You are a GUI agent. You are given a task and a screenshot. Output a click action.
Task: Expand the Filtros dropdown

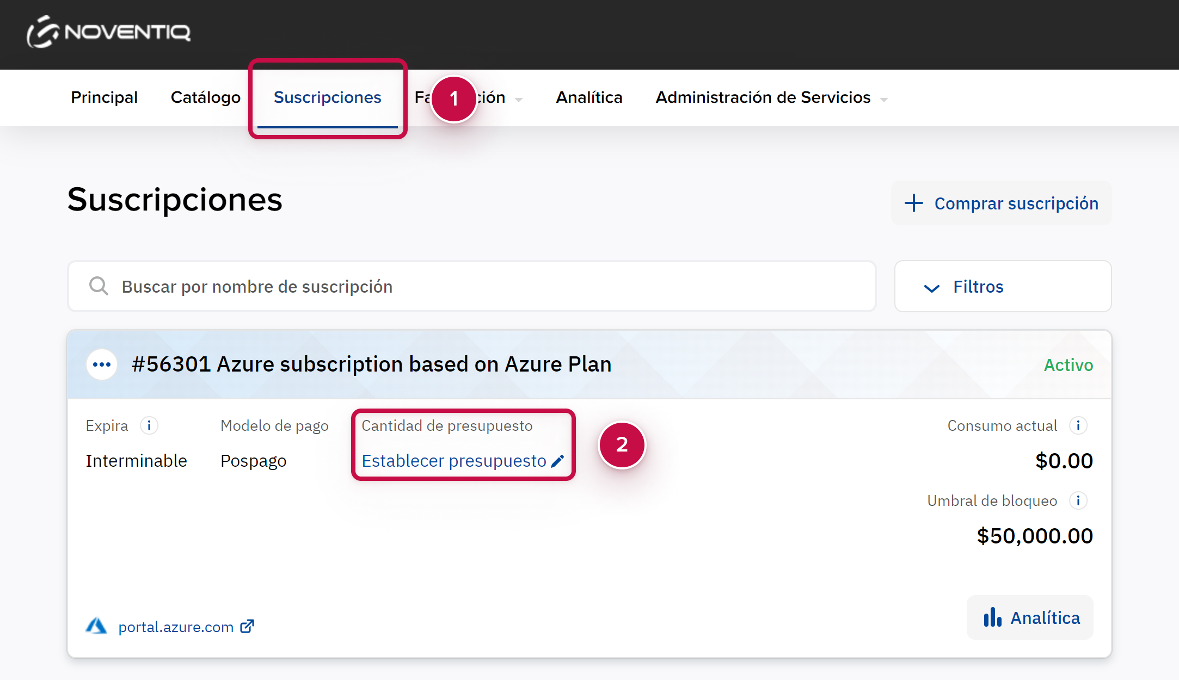click(x=1003, y=287)
